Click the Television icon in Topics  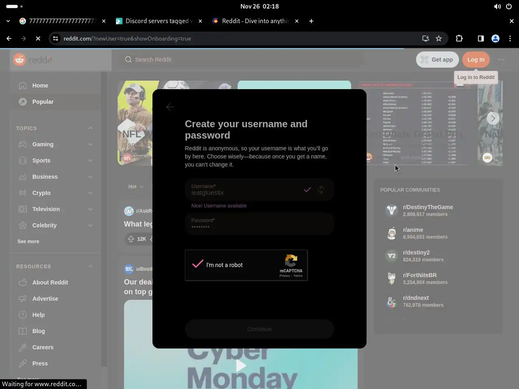click(23, 209)
